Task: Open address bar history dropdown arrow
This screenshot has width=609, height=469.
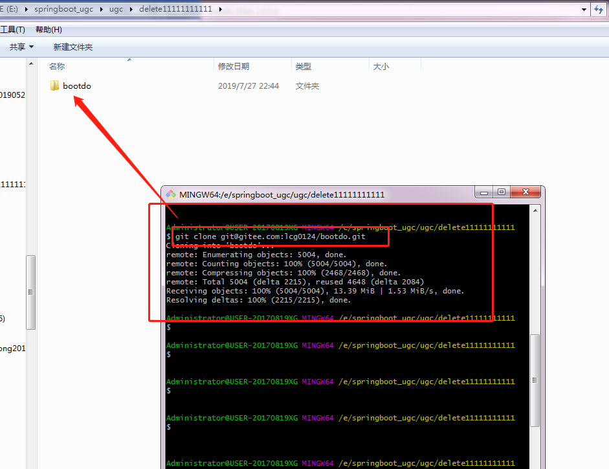Action: point(584,10)
